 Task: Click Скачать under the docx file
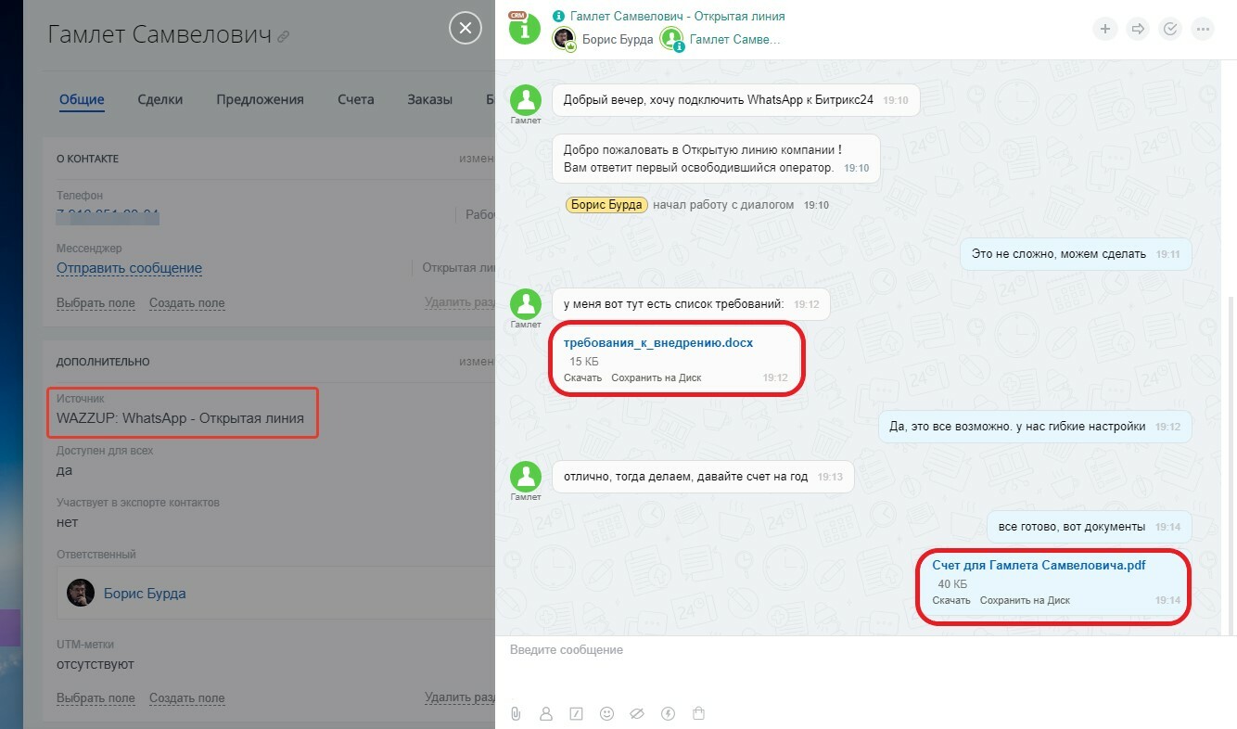coord(582,377)
